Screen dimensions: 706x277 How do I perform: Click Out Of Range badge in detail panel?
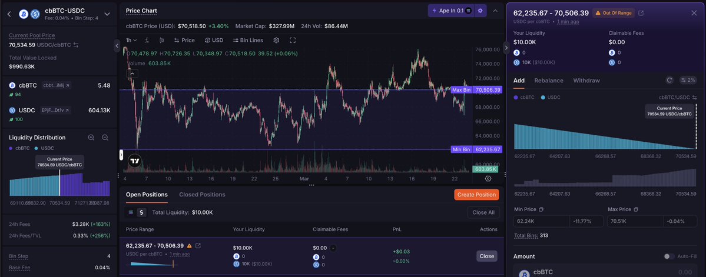614,13
